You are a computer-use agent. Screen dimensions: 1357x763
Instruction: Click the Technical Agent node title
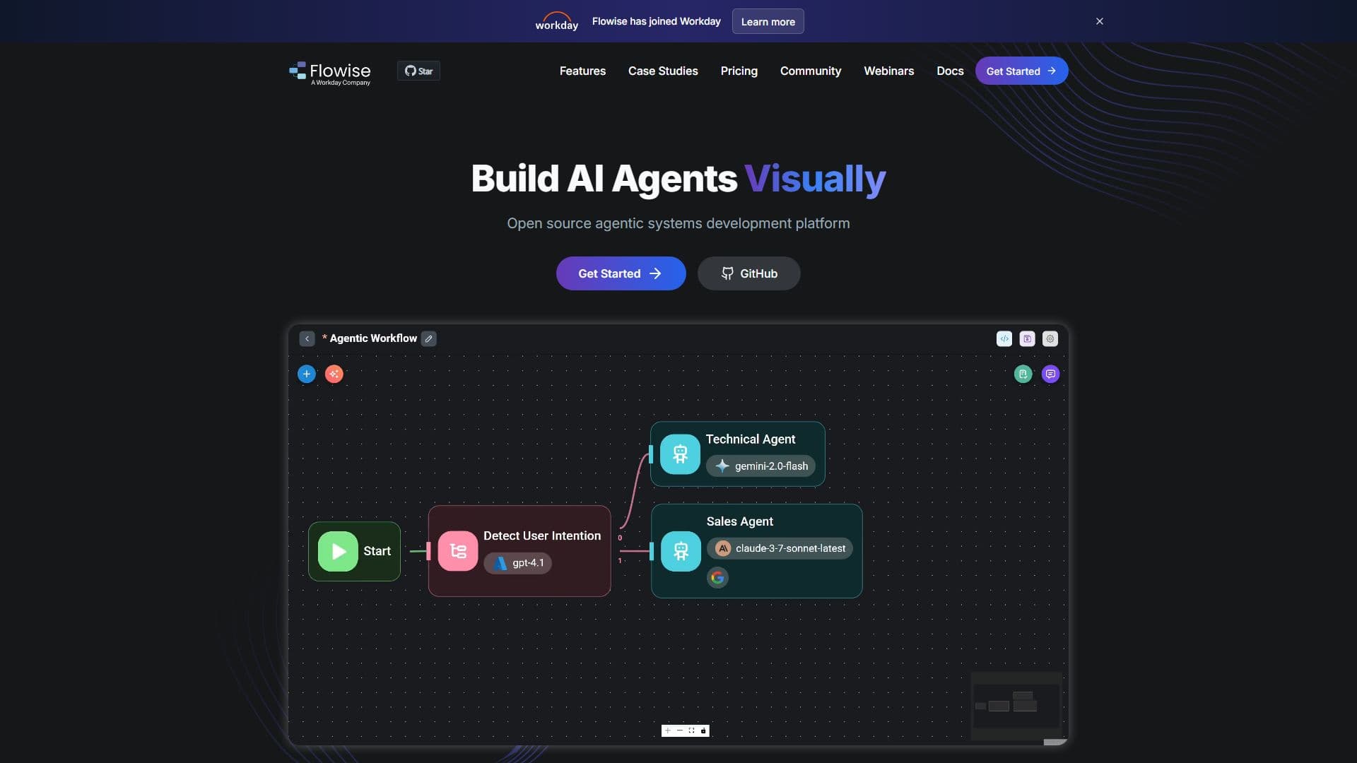pyautogui.click(x=751, y=439)
